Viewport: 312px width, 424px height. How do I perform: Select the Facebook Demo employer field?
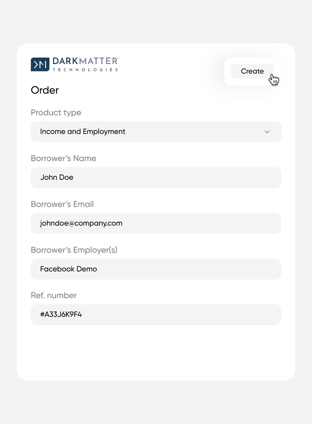pos(156,269)
